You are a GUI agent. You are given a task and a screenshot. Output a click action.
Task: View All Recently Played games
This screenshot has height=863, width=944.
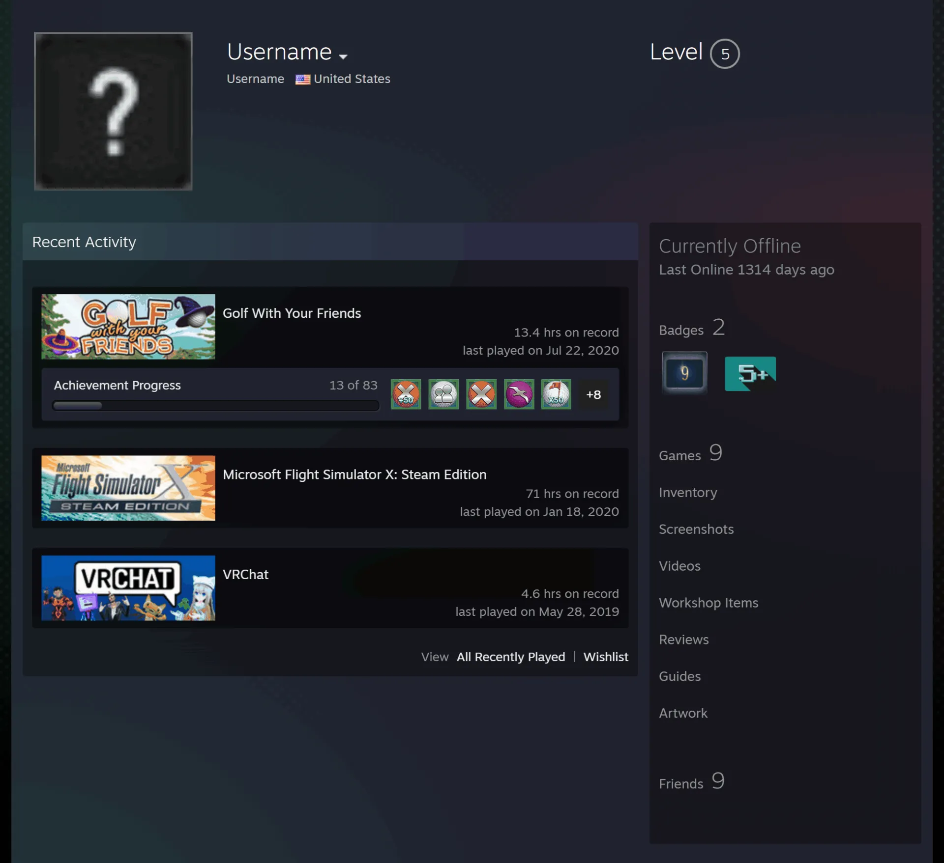pos(511,657)
